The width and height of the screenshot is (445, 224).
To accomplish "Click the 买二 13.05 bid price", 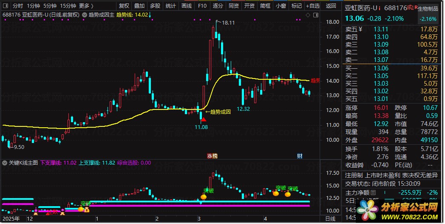I will (380, 76).
